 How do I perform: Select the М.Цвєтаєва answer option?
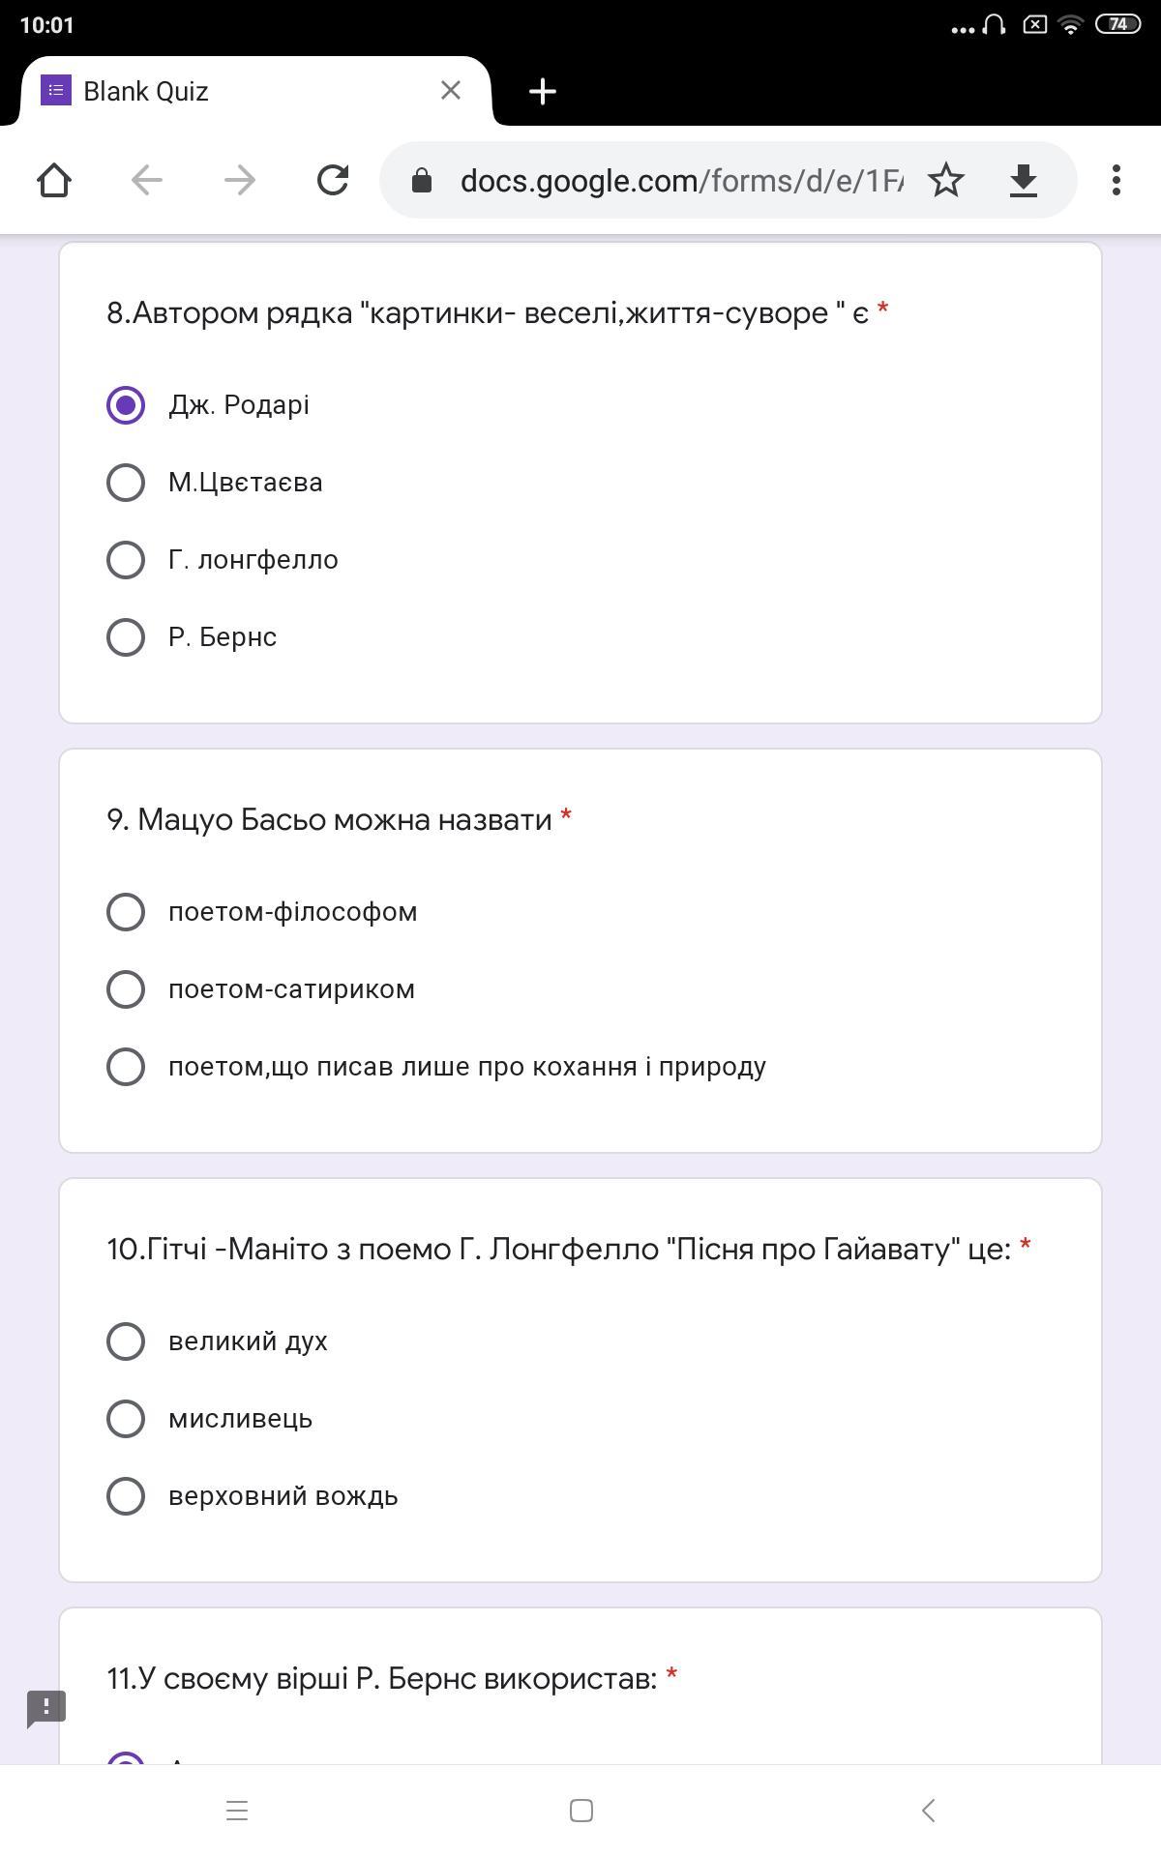point(126,483)
